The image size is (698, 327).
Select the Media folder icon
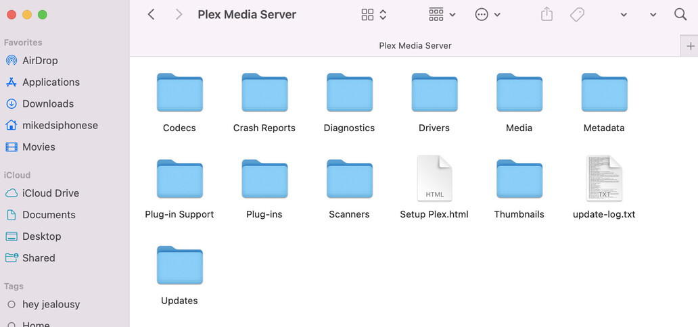(x=519, y=93)
